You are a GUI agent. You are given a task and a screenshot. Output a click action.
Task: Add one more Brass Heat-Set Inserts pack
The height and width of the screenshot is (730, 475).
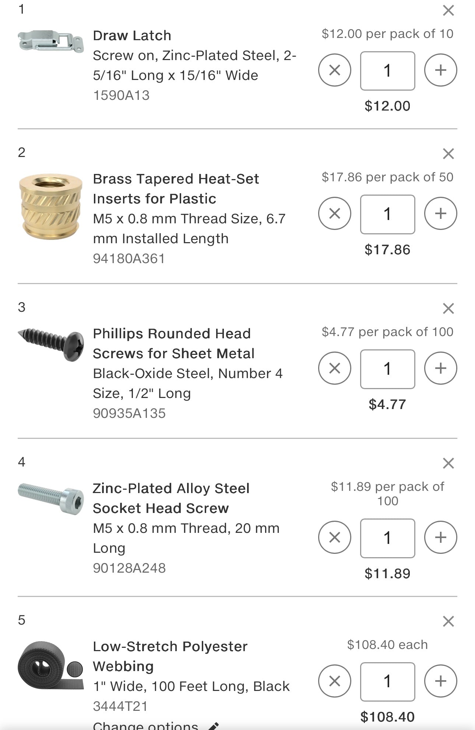[440, 213]
